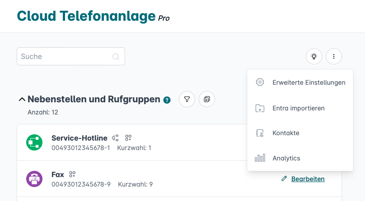
Task: Choose Entra importieren in the menu
Action: pyautogui.click(x=298, y=108)
